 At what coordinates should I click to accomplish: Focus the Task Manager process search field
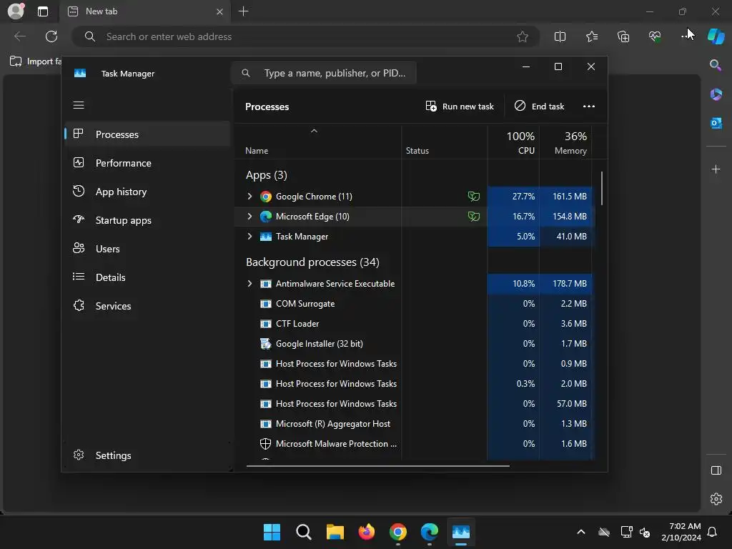point(324,73)
